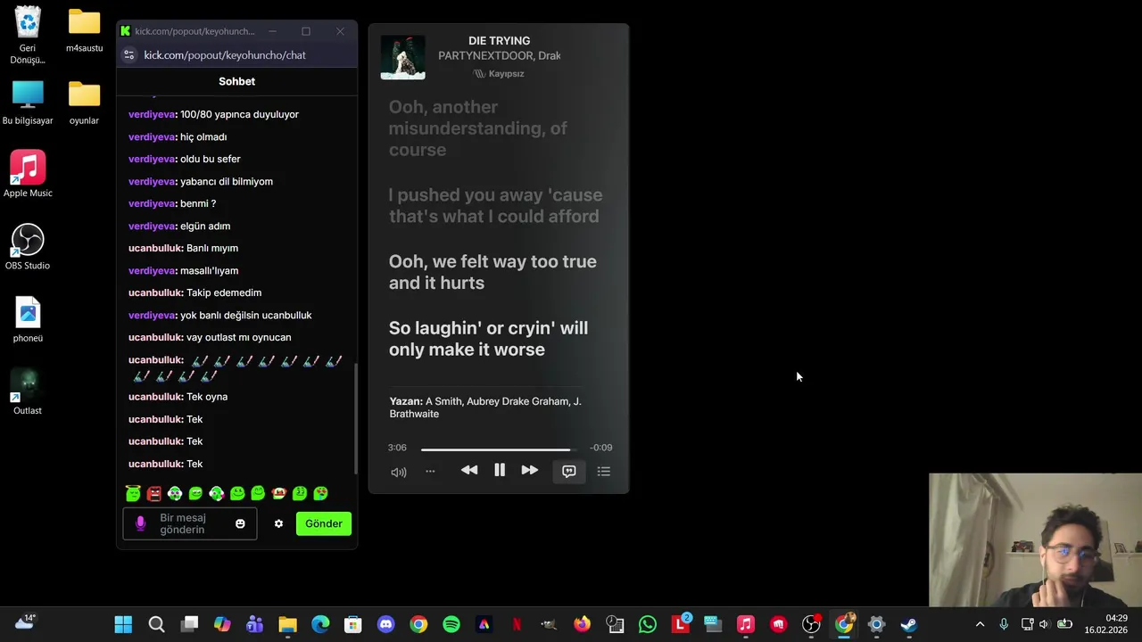Viewport: 1142px width, 642px height.
Task: Insert the halo angel green emote
Action: click(x=133, y=493)
